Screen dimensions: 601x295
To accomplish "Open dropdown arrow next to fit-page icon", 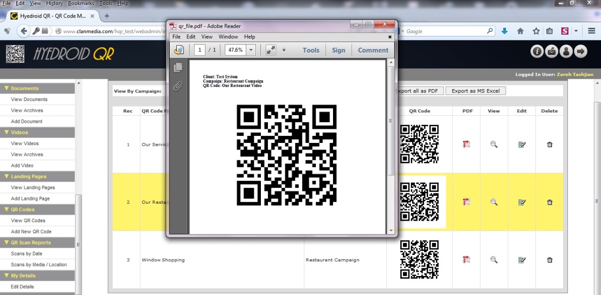I will click(284, 50).
